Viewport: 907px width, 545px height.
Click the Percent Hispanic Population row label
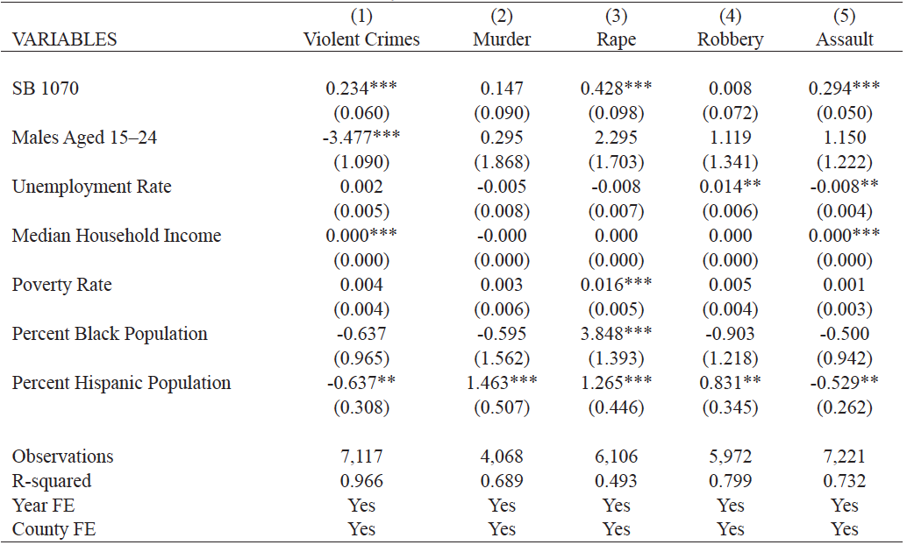[121, 383]
